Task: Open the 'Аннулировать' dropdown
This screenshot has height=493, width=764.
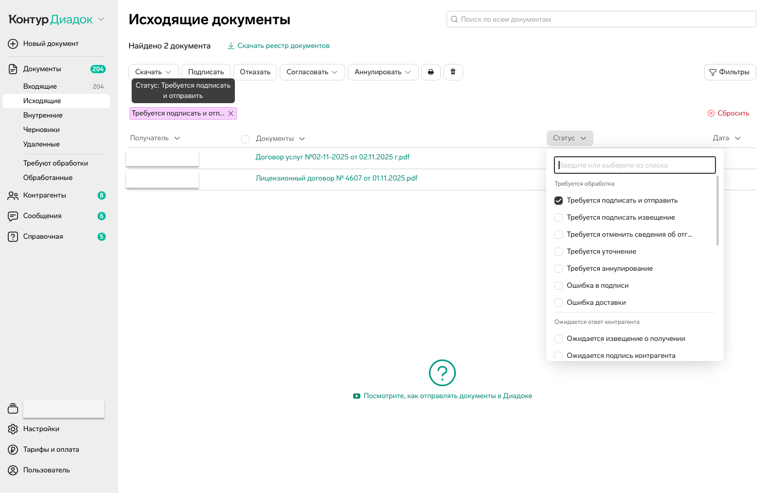Action: pyautogui.click(x=383, y=72)
